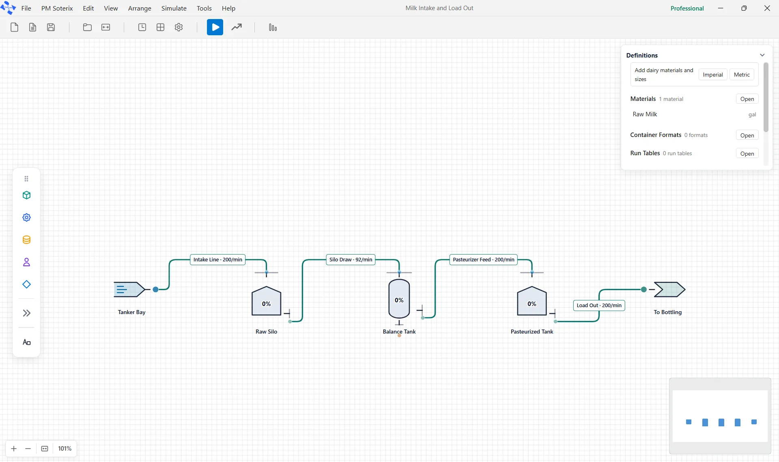
Task: Open the Tools menu
Action: point(204,8)
